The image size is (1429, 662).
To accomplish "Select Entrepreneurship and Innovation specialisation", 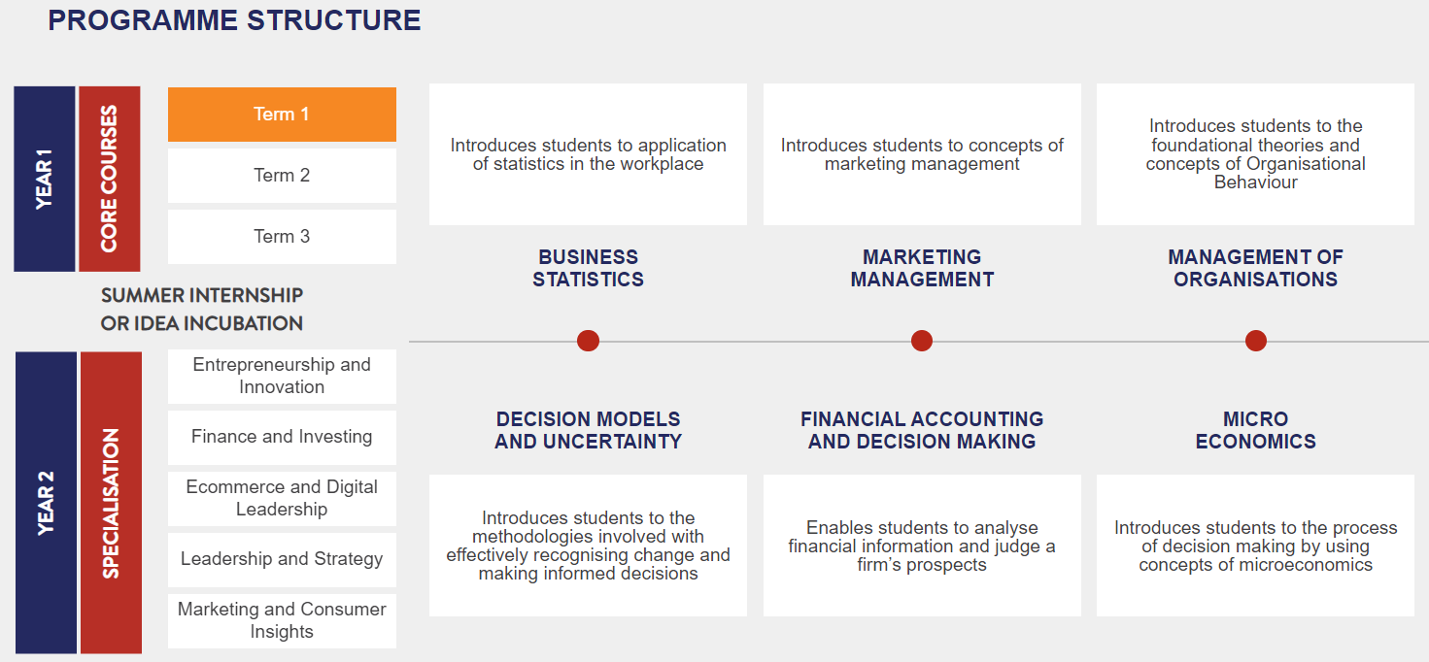I will tap(282, 376).
